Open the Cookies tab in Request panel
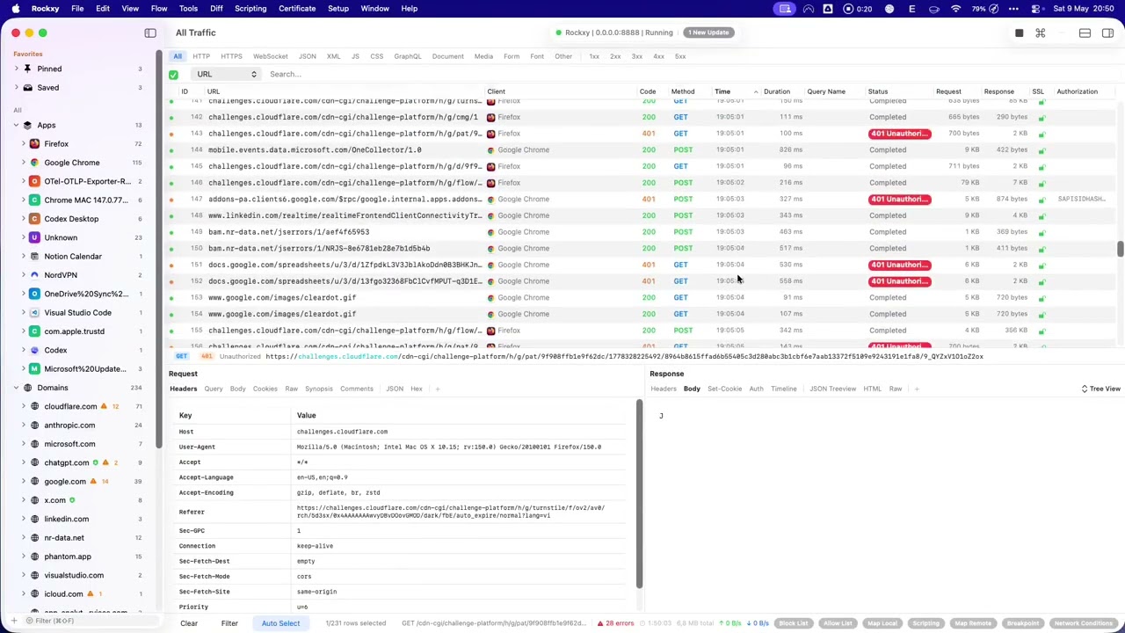Screen dimensions: 1125x633 pyautogui.click(x=265, y=389)
